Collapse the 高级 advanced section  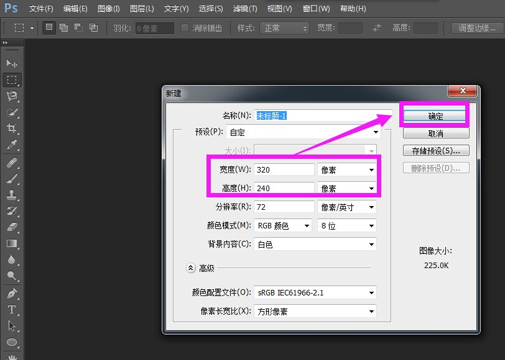[x=191, y=268]
